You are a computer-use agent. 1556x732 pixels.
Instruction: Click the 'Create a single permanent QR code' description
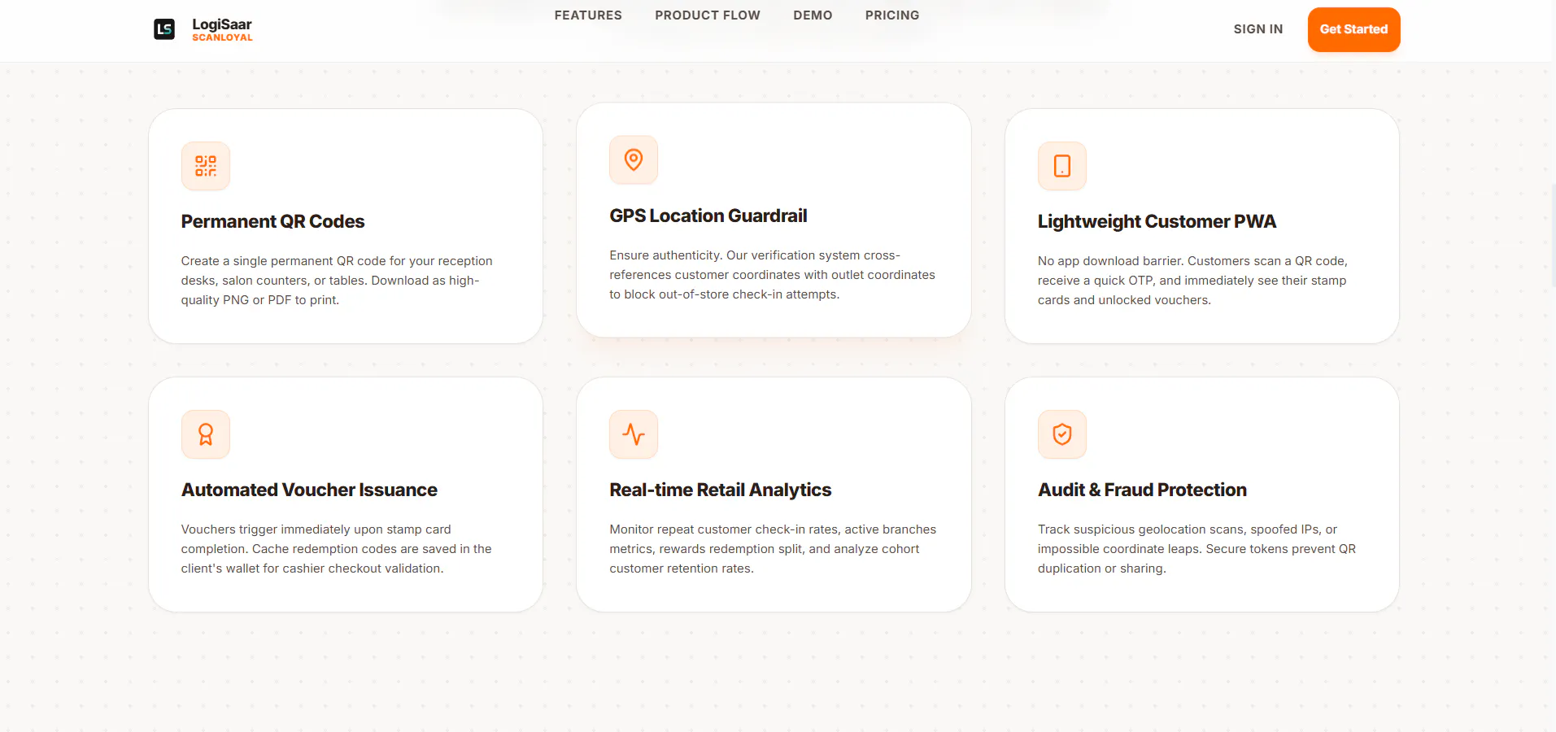pos(337,281)
